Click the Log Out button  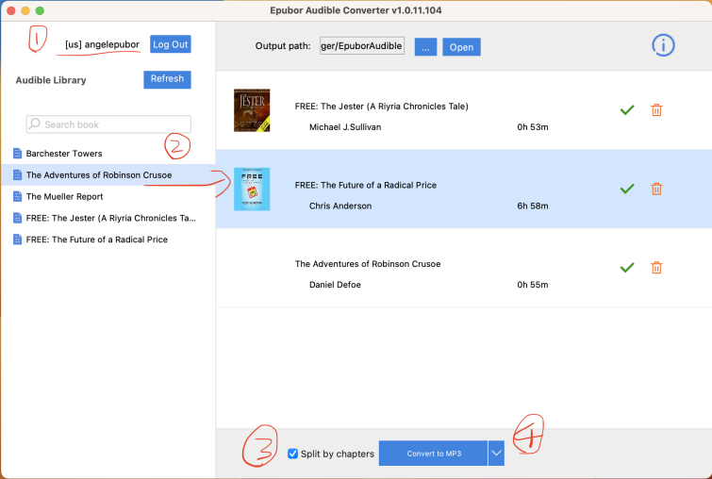171,44
